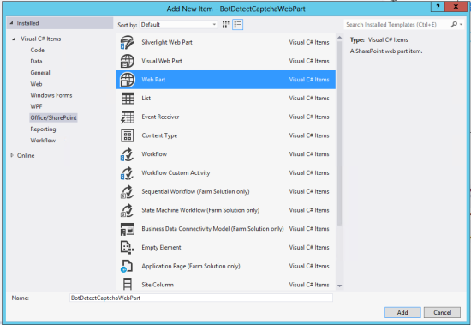The height and width of the screenshot is (325, 471).
Task: Click 'State Machine Workflow (Farm Solution only)' text
Action: point(200,210)
